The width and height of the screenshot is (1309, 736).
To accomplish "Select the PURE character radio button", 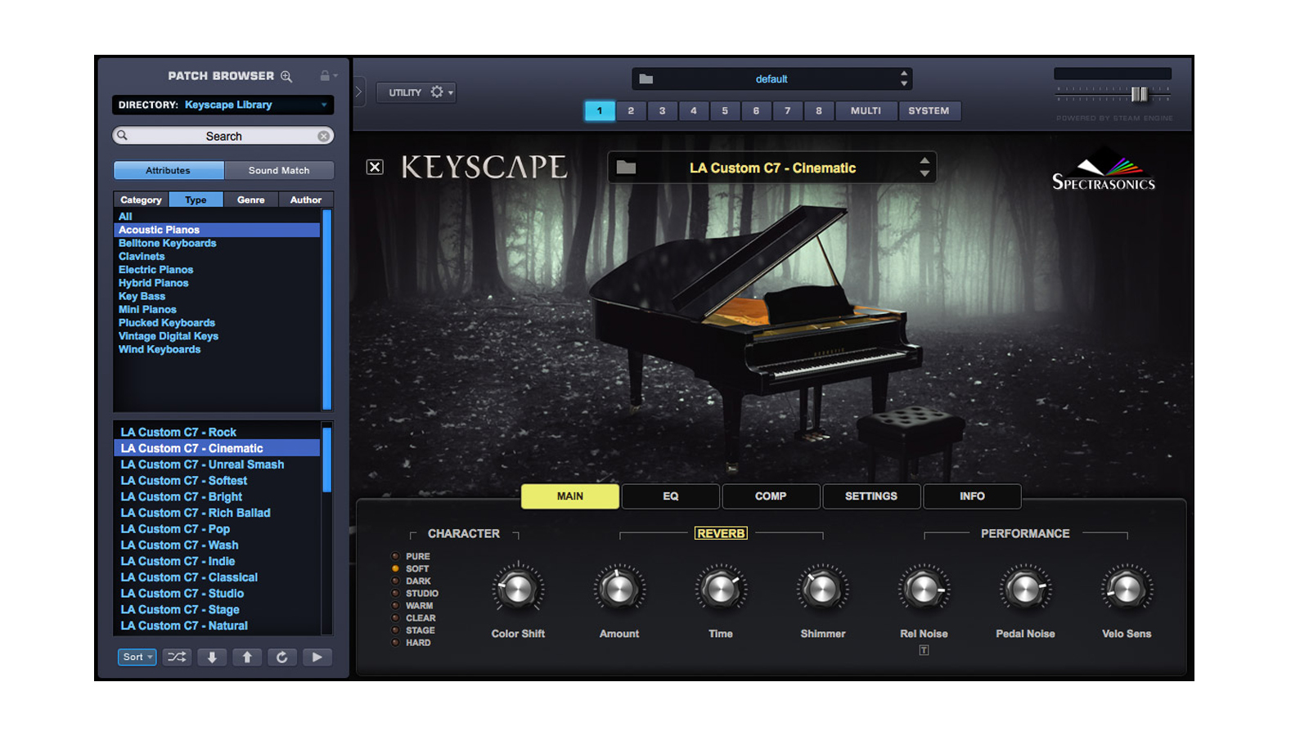I will point(397,556).
